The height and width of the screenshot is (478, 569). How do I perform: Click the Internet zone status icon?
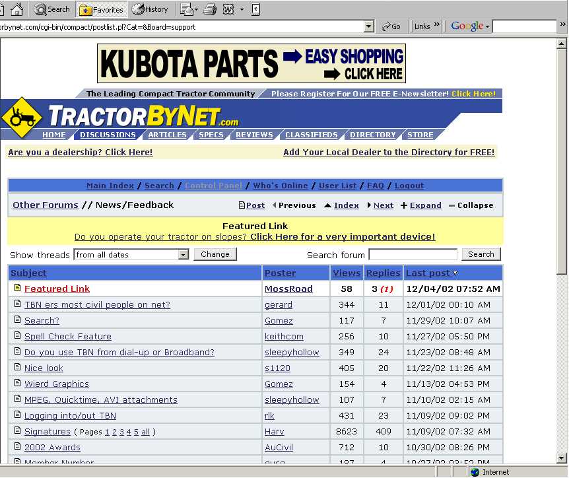pos(475,472)
